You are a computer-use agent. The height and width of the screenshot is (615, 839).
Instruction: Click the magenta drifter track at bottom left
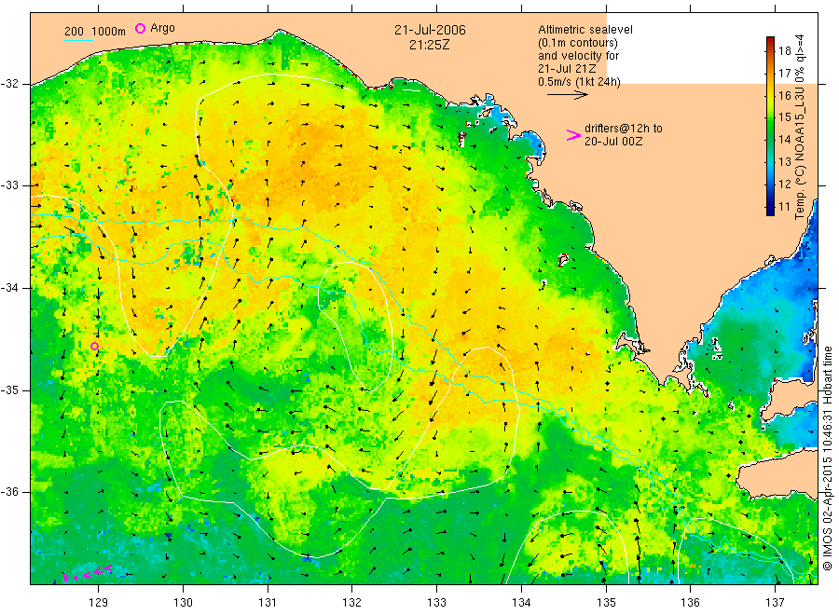point(88,573)
